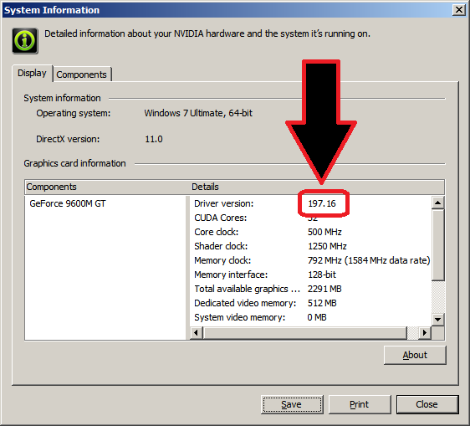
Task: Click the 2291 MB value
Action: tap(324, 289)
